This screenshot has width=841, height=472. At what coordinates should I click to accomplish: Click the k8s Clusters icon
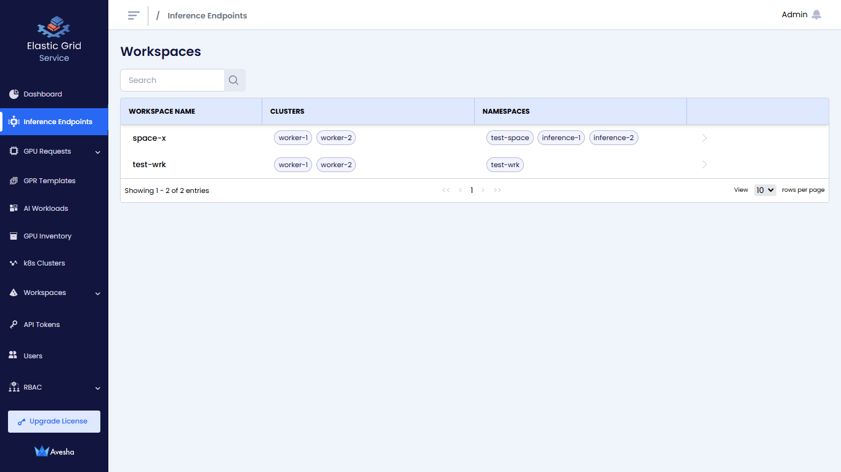(x=14, y=263)
